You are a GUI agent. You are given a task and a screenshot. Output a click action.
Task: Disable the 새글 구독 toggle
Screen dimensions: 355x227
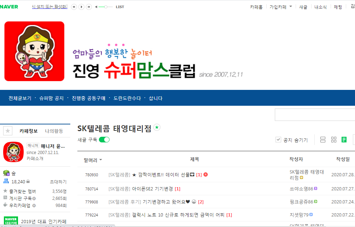coord(103,140)
